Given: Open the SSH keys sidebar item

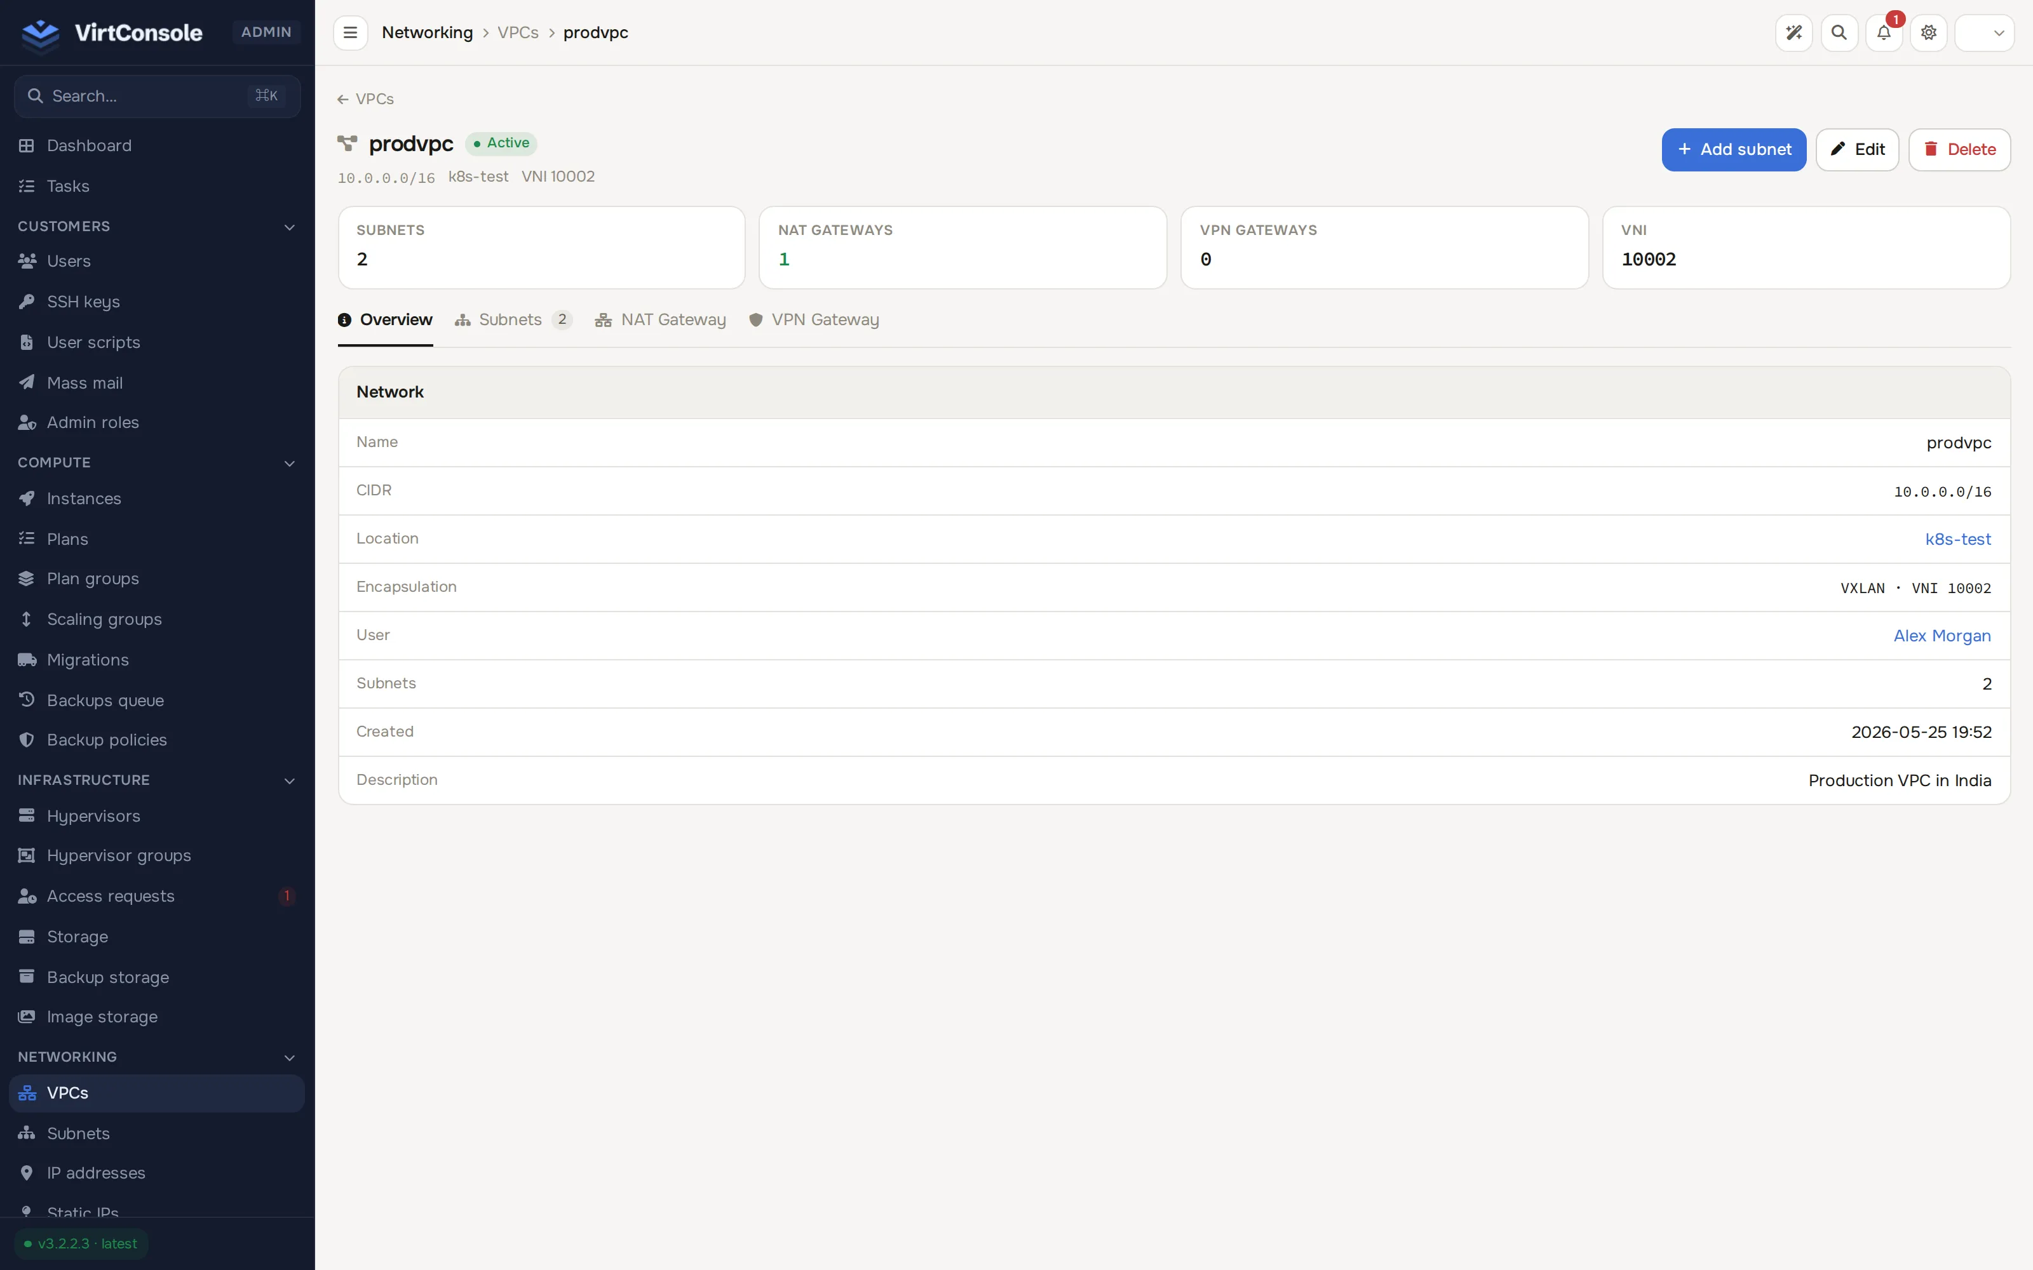Looking at the screenshot, I should click(x=157, y=302).
